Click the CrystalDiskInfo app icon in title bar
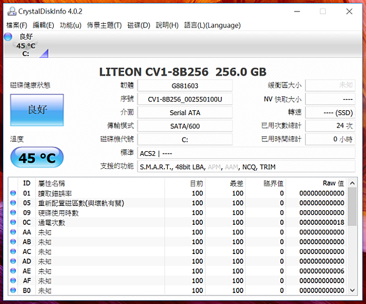The height and width of the screenshot is (304, 366). coord(12,11)
